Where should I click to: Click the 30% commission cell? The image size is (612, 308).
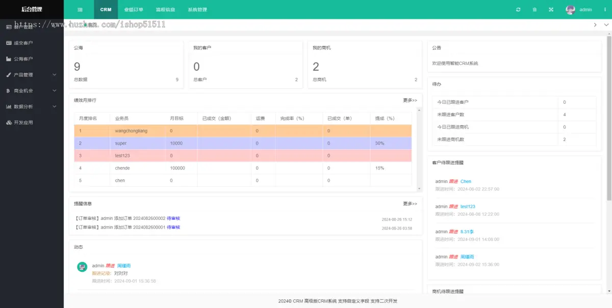pyautogui.click(x=391, y=144)
